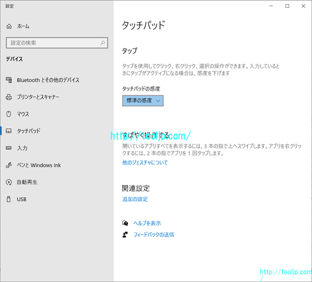This screenshot has height=282, width=312.
Task: Click the keyboard icon next to 入力
Action: click(8, 148)
